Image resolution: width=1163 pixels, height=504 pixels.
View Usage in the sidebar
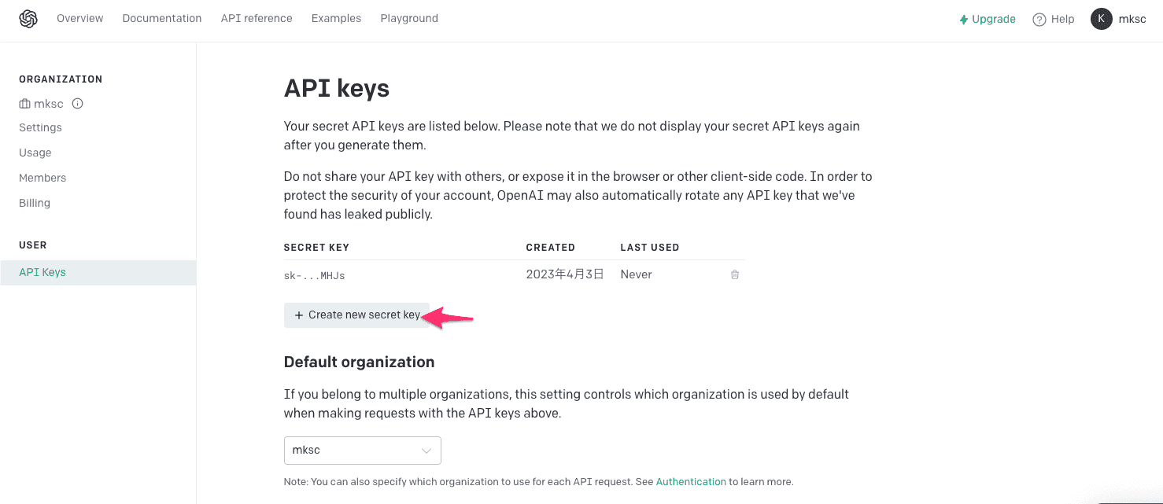[x=35, y=153]
